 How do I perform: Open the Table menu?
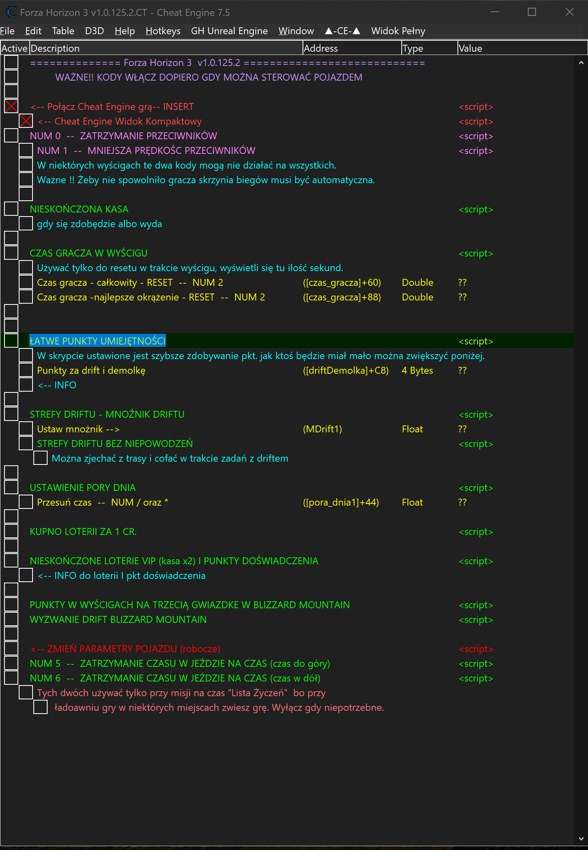tap(63, 31)
